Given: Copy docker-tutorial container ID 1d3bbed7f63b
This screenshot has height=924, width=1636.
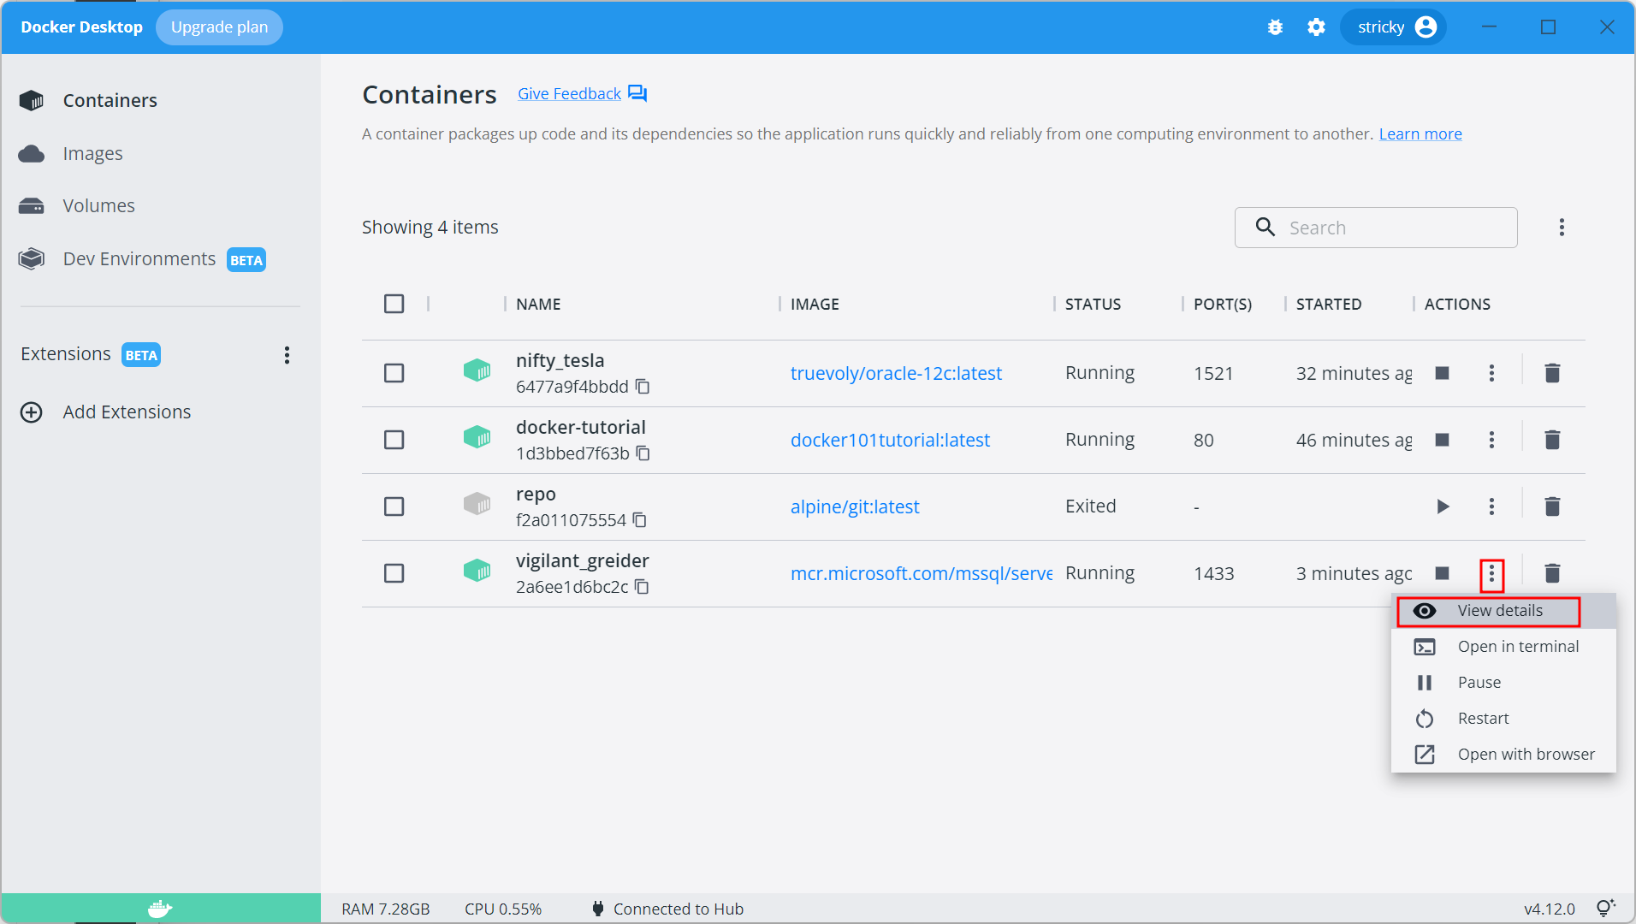Looking at the screenshot, I should 643,453.
